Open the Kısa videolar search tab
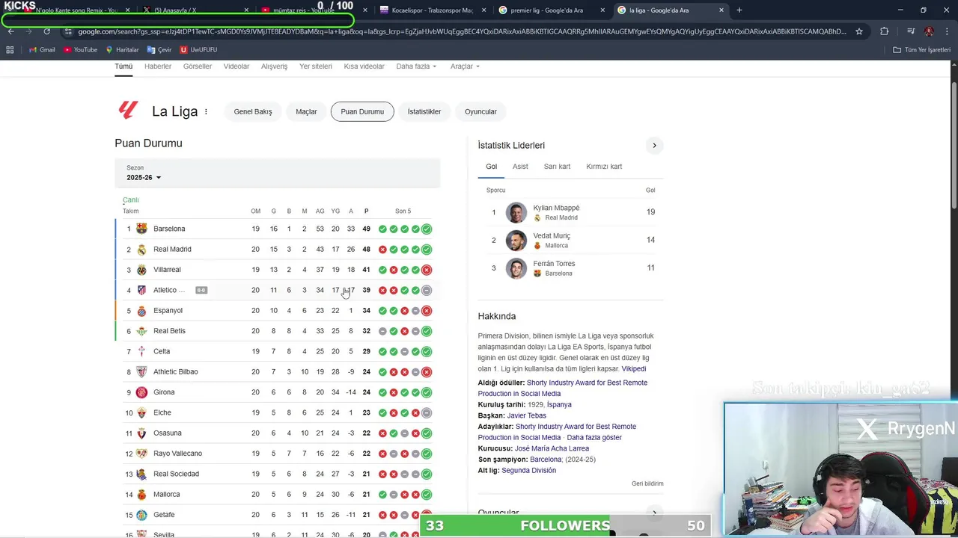The image size is (958, 538). coord(364,67)
